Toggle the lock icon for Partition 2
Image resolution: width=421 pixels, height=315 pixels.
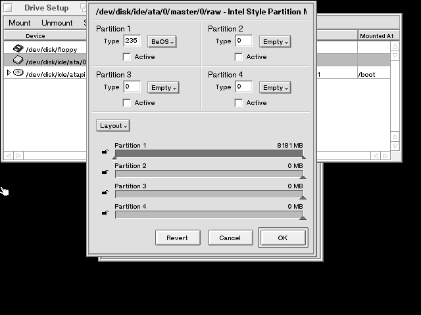(105, 172)
